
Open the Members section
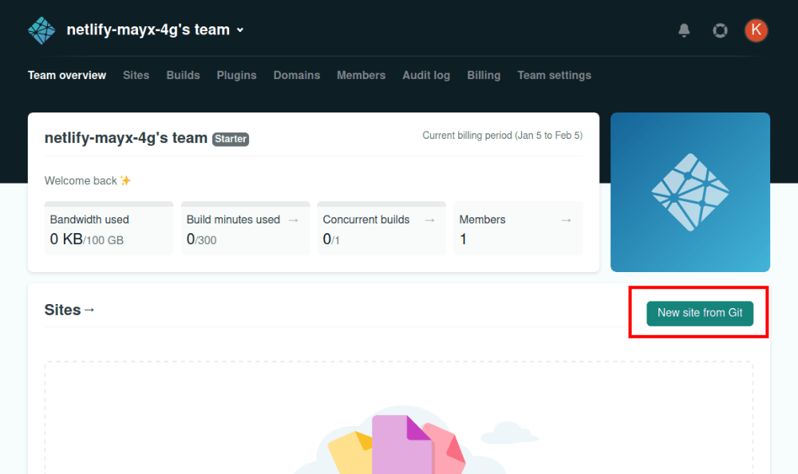pos(361,75)
